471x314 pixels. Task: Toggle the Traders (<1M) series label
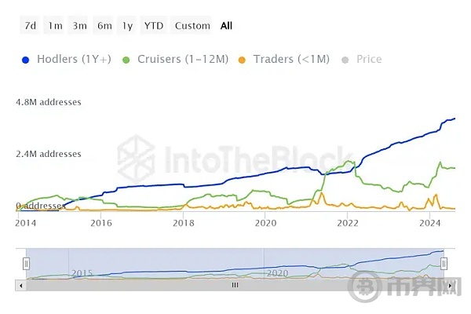pyautogui.click(x=291, y=59)
